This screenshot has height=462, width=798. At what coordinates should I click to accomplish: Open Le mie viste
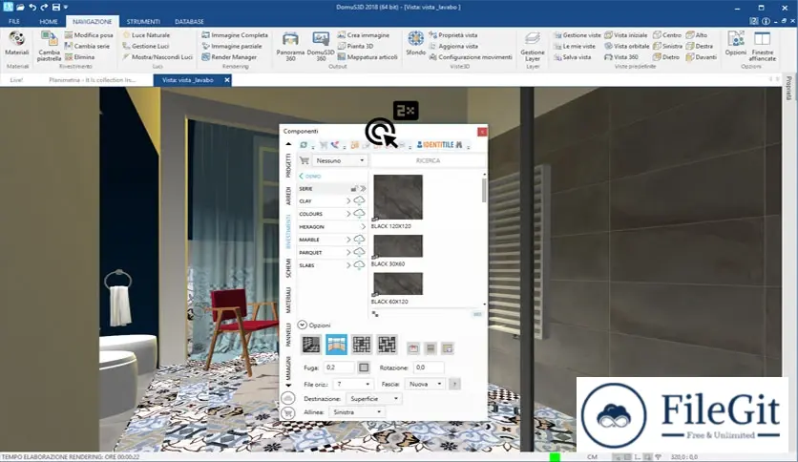pyautogui.click(x=575, y=46)
